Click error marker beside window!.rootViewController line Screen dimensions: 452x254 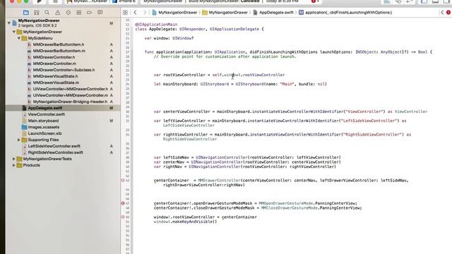click(x=123, y=217)
